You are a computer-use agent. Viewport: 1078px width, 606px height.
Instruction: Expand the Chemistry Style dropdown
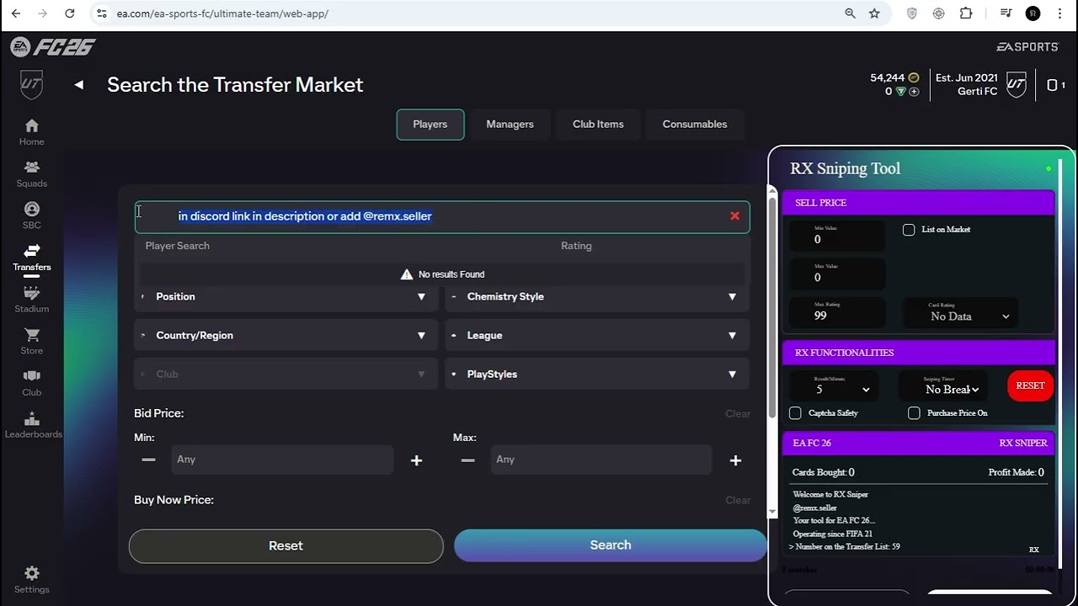(x=597, y=296)
